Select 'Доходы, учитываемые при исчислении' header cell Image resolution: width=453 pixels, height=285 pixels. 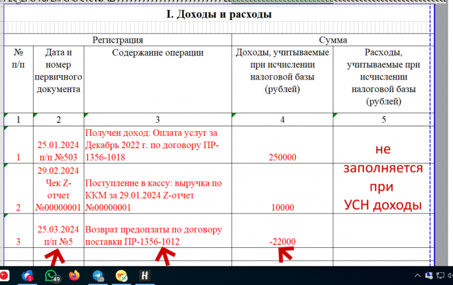[283, 79]
